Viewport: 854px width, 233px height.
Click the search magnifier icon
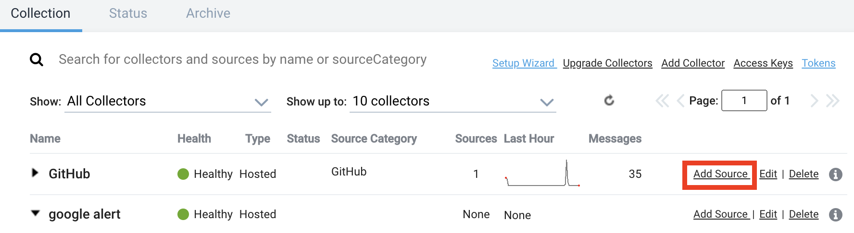[x=37, y=60]
